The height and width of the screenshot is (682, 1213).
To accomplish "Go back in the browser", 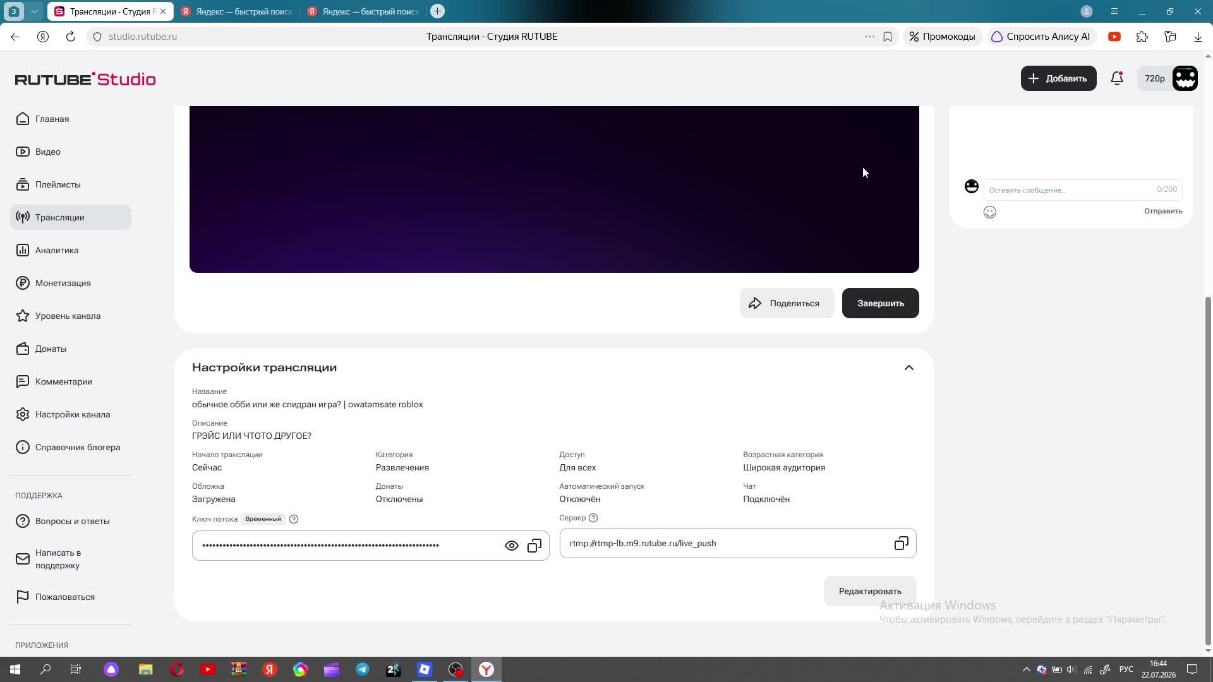I will click(x=15, y=37).
